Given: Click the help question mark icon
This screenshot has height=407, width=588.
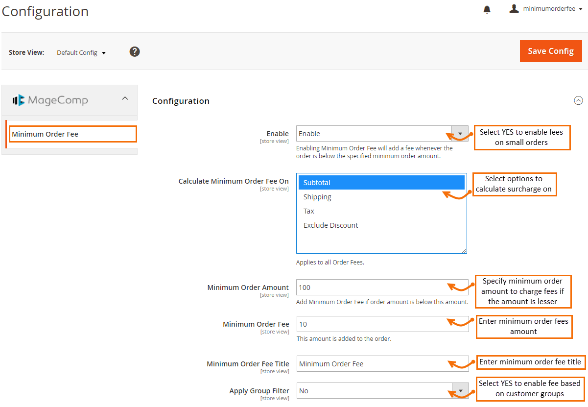Looking at the screenshot, I should (x=135, y=51).
